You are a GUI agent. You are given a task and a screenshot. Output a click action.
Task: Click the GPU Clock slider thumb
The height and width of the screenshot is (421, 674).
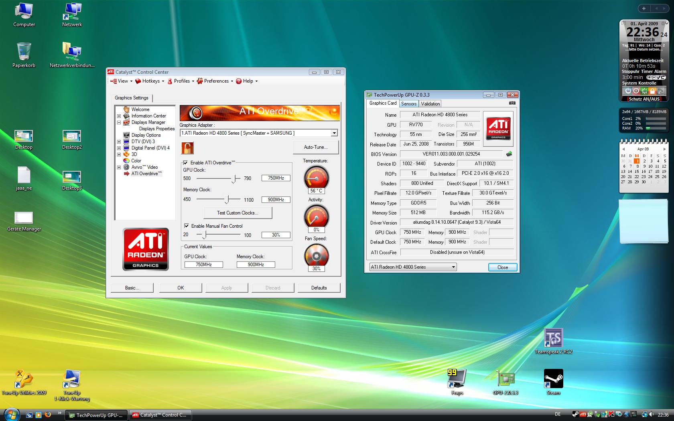pyautogui.click(x=233, y=179)
